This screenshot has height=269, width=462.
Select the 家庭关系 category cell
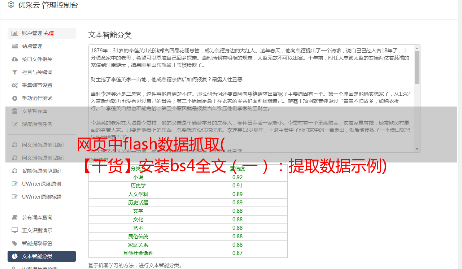tap(138, 245)
